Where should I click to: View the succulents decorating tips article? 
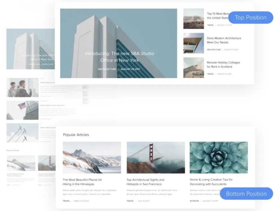[x=211, y=182]
